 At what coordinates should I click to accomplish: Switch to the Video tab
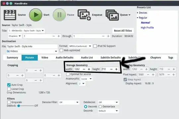(x=45, y=58)
